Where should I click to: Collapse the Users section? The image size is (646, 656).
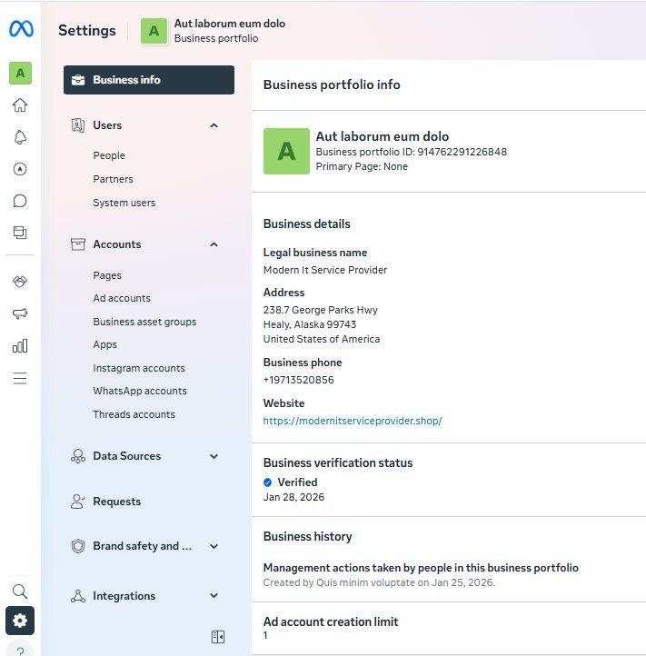coord(214,125)
